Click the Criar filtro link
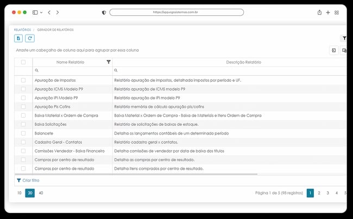Viewport: 353px width, 219px height. click(28, 181)
